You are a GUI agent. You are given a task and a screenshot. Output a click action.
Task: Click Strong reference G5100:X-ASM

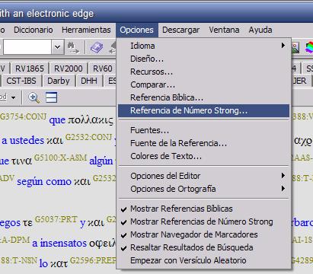pos(61,158)
